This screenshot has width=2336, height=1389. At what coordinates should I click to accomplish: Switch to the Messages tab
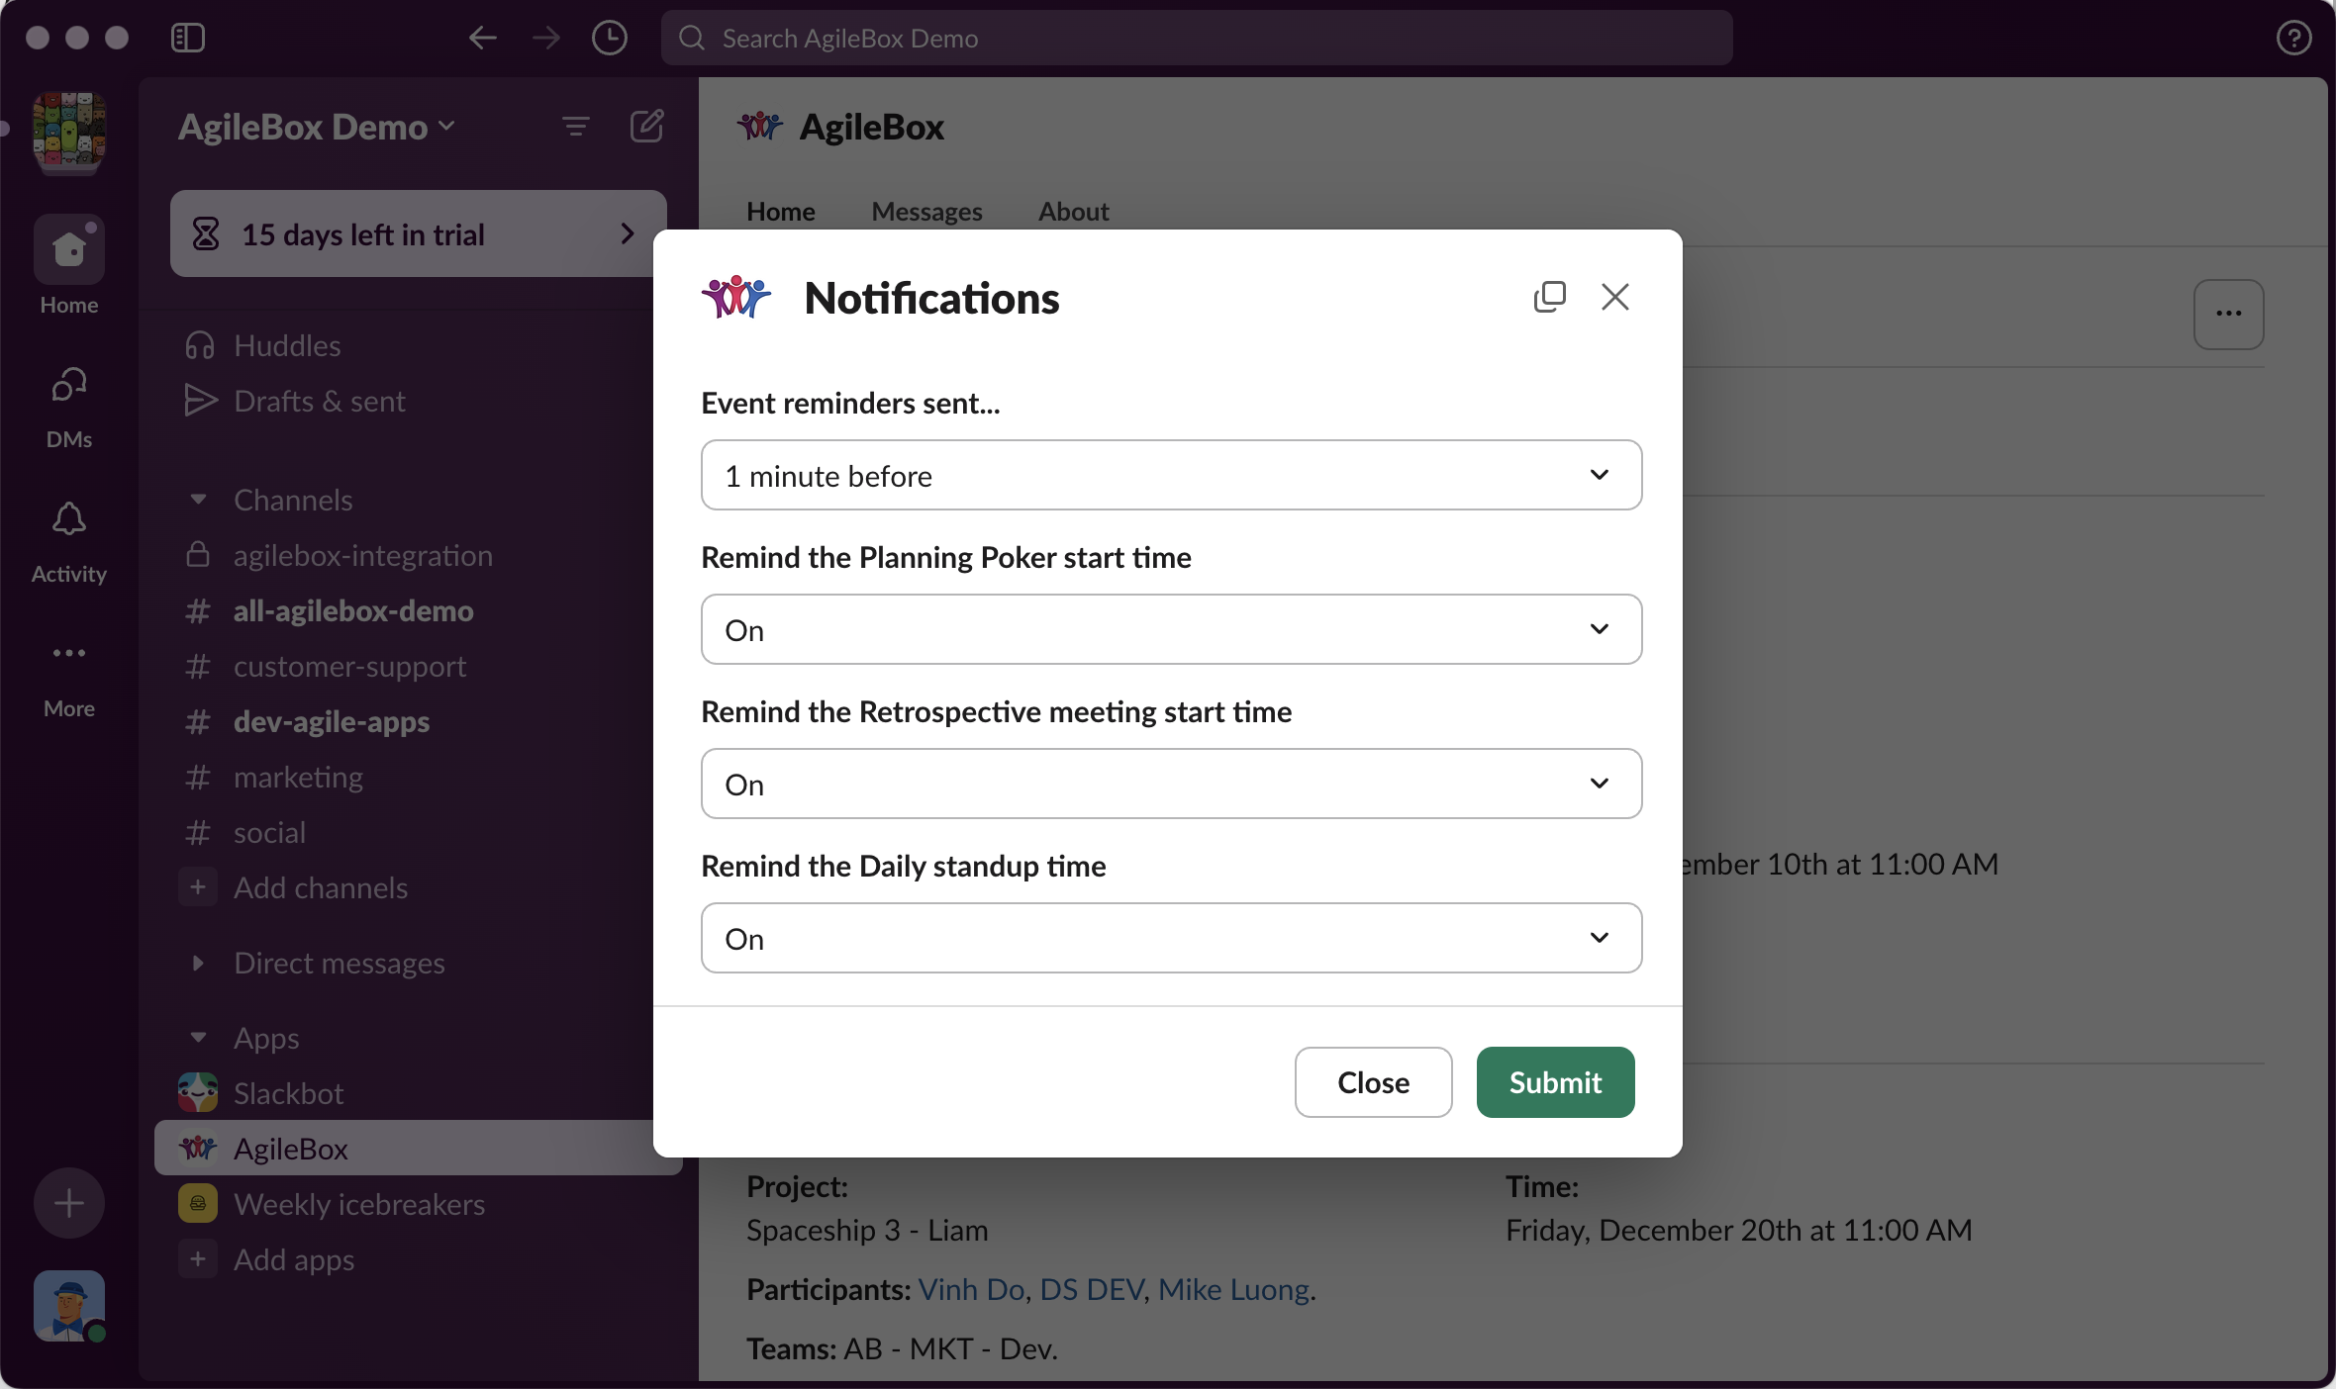926,212
